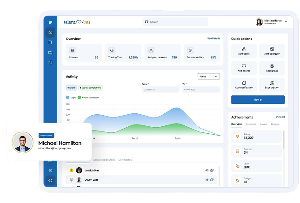Click the Achievements panel scrollbar
Screen dimensions: 300x203
coord(284,140)
